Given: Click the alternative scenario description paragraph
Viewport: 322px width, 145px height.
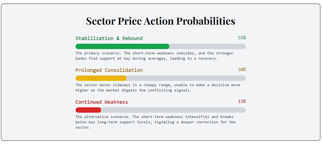Looking at the screenshot, I should point(155,122).
